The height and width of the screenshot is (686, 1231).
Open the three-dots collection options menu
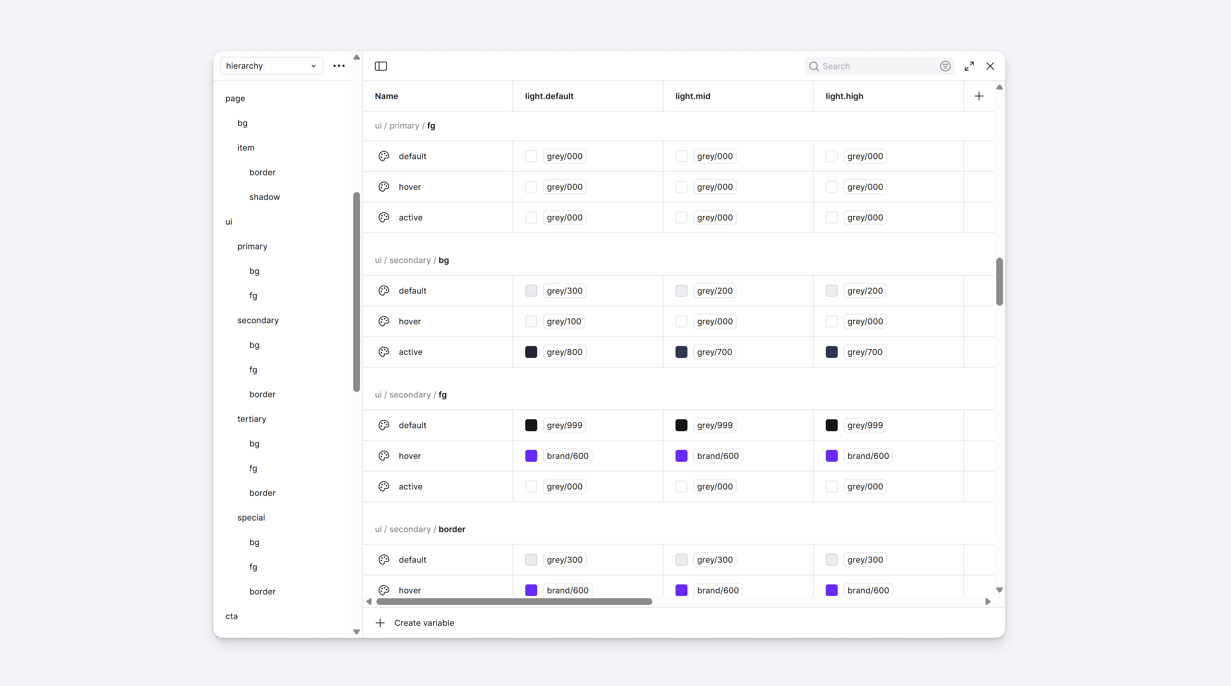tap(339, 66)
